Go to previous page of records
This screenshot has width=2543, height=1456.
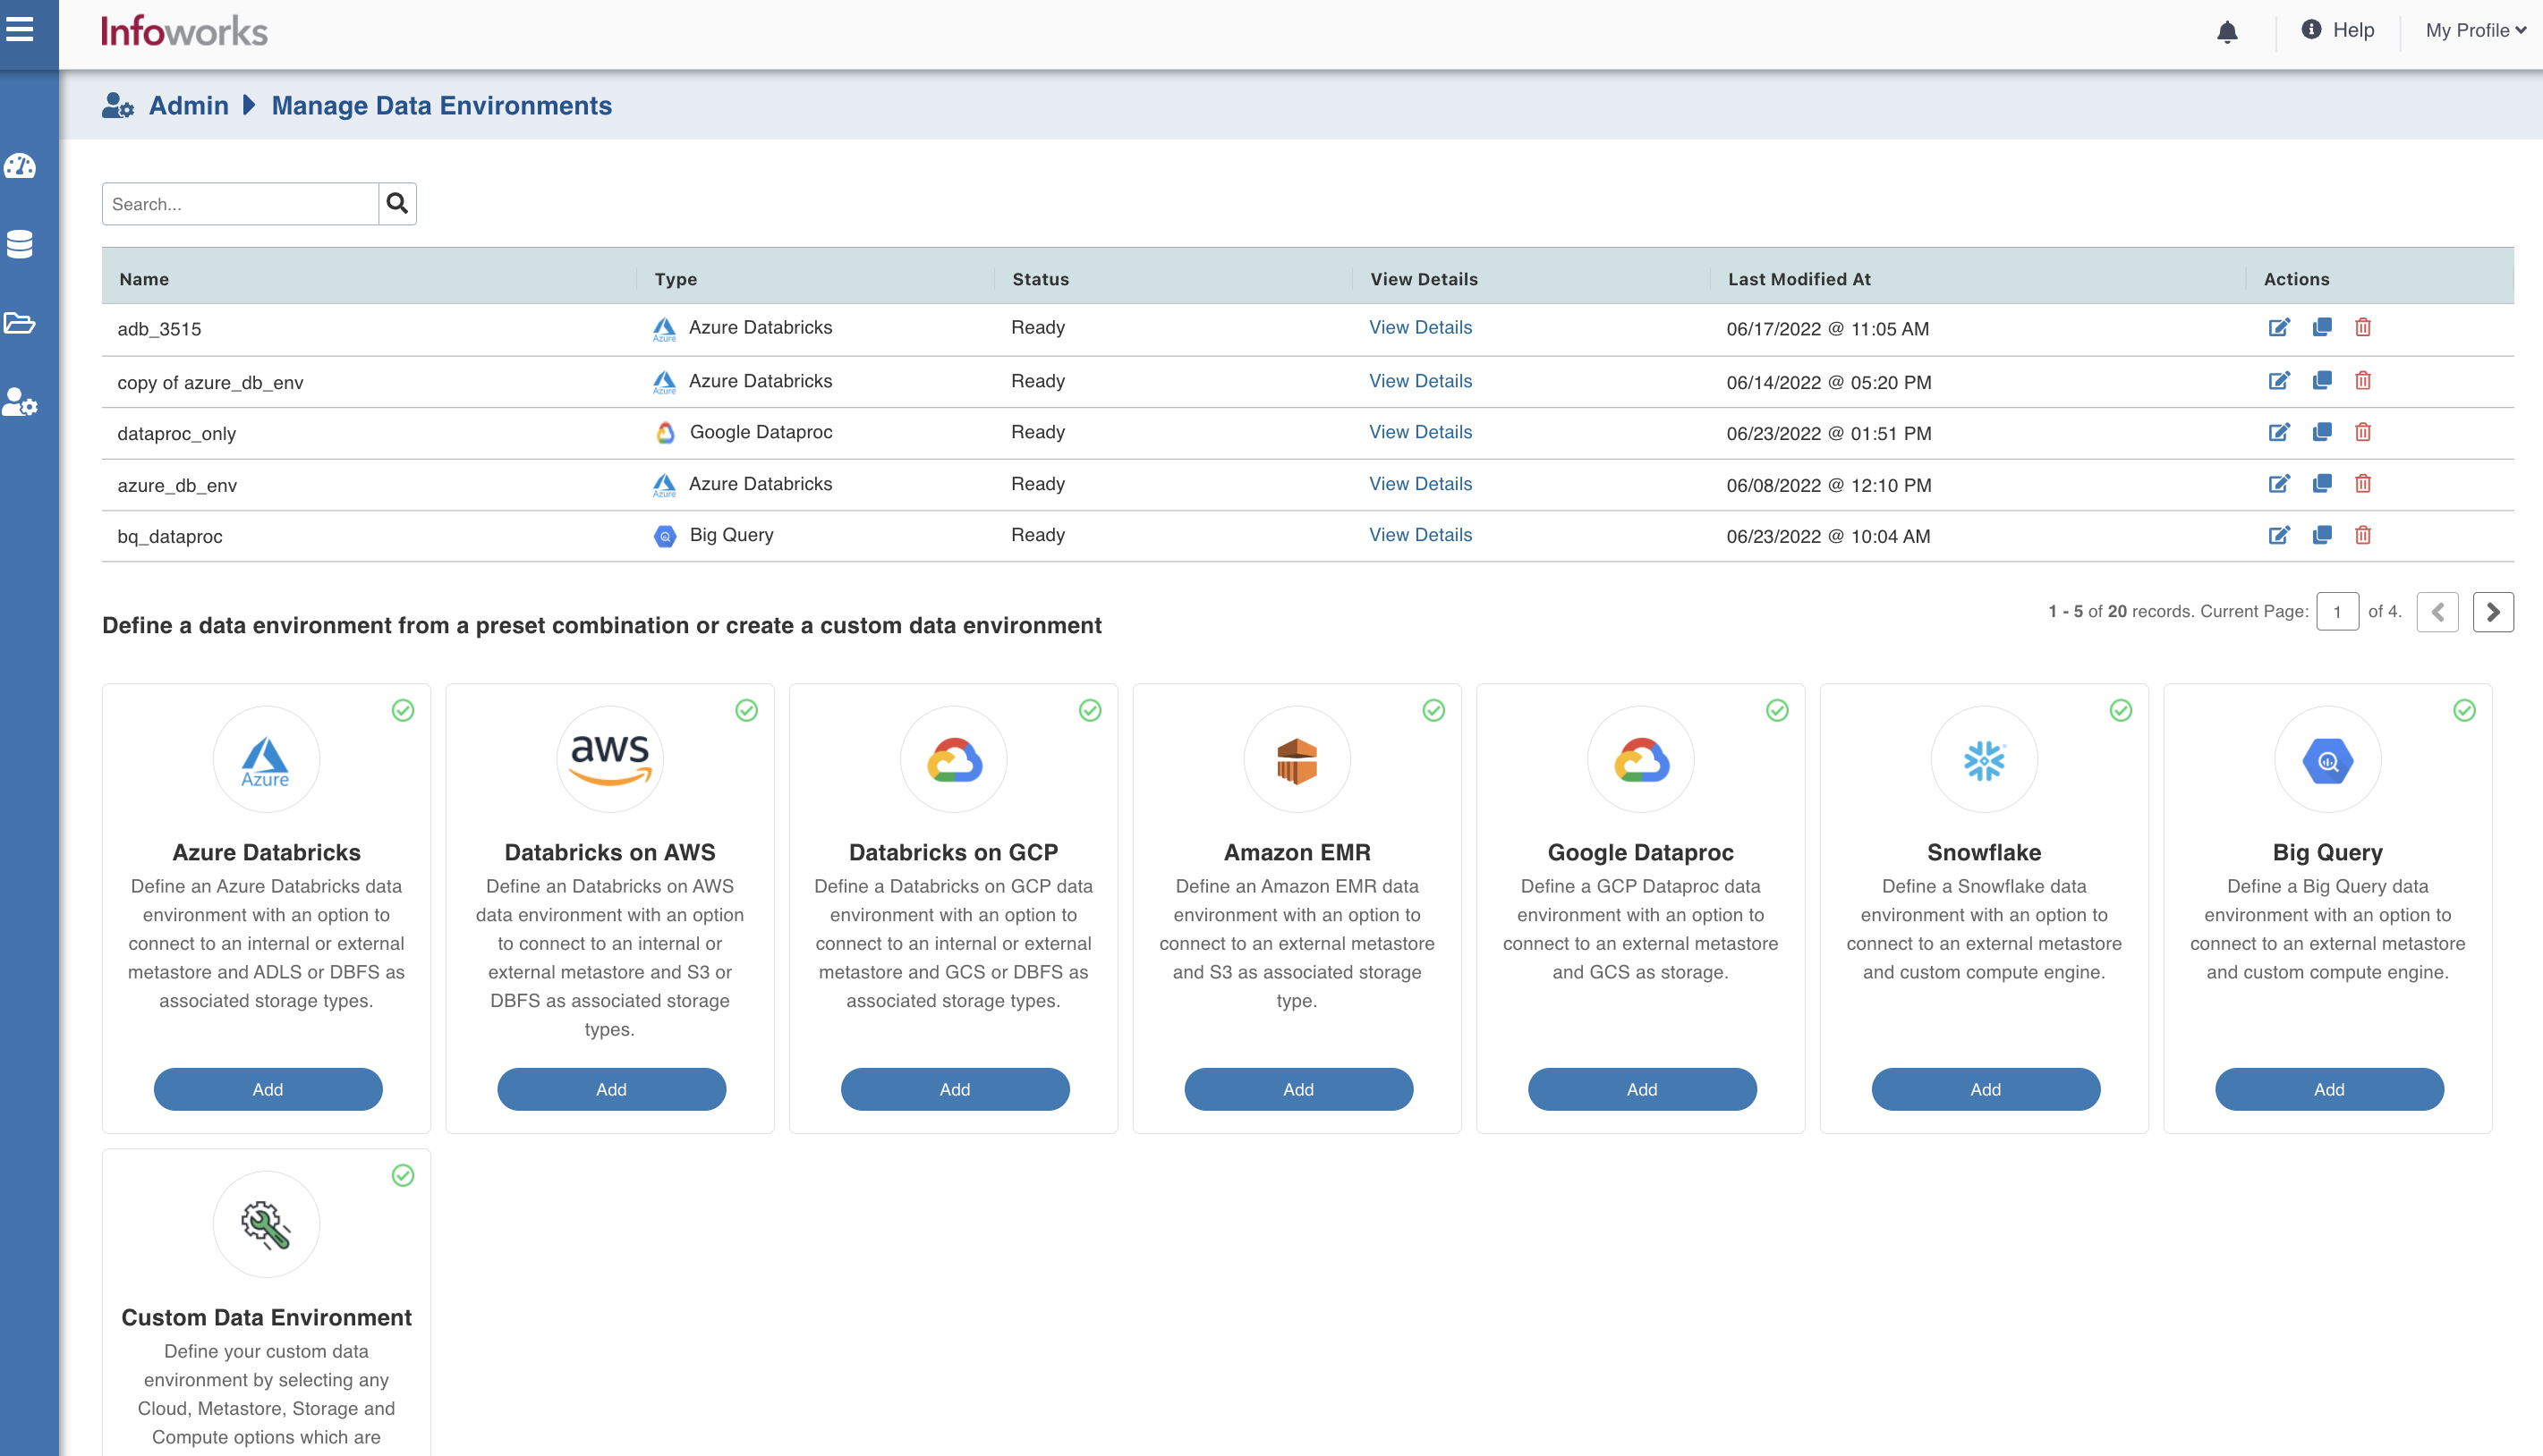pos(2437,612)
